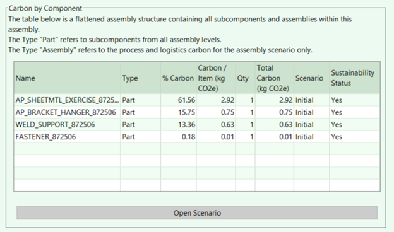Click the 61.56 percent carbon cell
The height and width of the screenshot is (232, 394).
click(179, 100)
